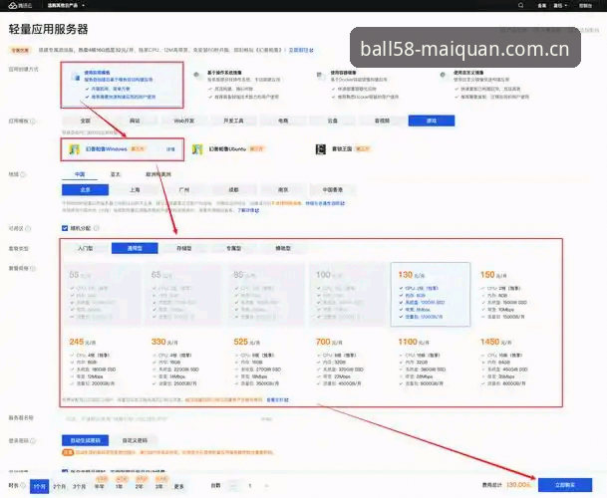Select the 150元/月 package card

(x=513, y=294)
